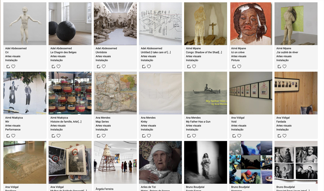
Task: Add Le Chagrin des Belges to collection icon
Action: coord(53,66)
